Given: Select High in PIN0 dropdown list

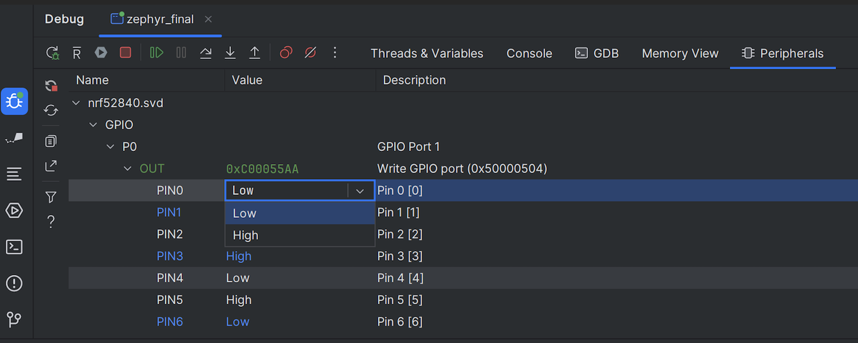Looking at the screenshot, I should (x=245, y=236).
